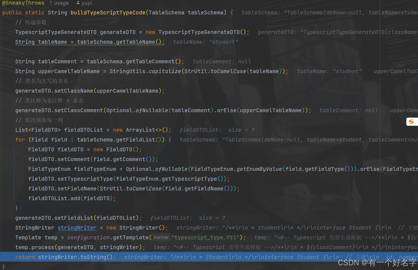418x270 pixels.
Task: Click the Sogou input method icon
Action: 411,122
